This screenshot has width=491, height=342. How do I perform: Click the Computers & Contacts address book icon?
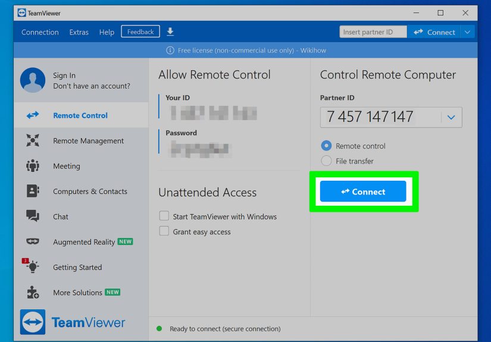(x=33, y=191)
